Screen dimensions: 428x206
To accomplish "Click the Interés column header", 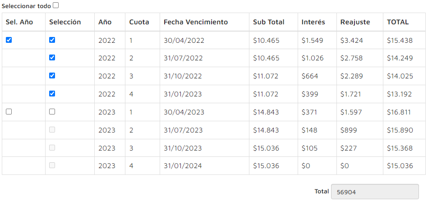I will (x=313, y=22).
